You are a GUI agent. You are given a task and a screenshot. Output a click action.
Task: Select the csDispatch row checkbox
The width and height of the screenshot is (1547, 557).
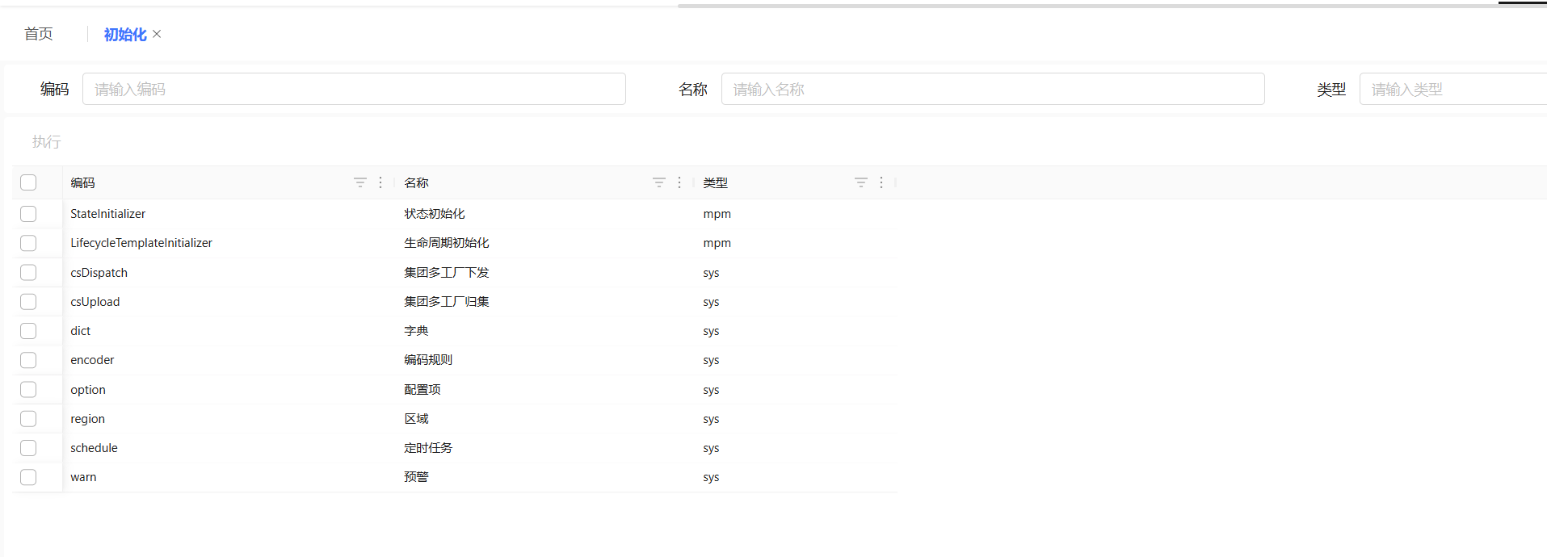point(28,273)
